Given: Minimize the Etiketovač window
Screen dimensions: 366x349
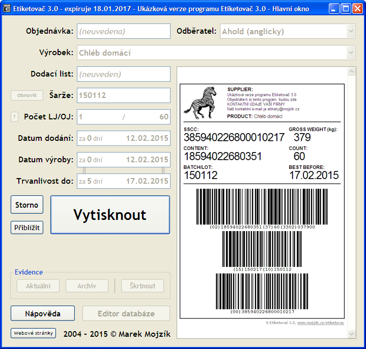Looking at the screenshot, I should click(x=334, y=9).
